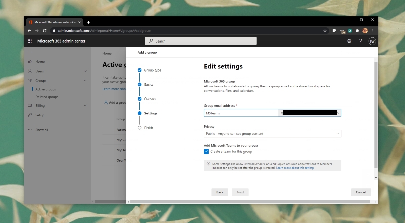Expand the Users section in the sidebar
The width and height of the screenshot is (405, 223).
tap(85, 71)
